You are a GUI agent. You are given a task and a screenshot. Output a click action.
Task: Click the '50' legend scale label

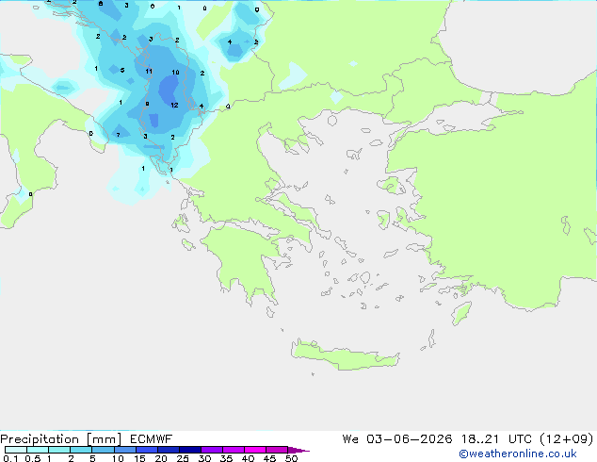[x=292, y=458]
